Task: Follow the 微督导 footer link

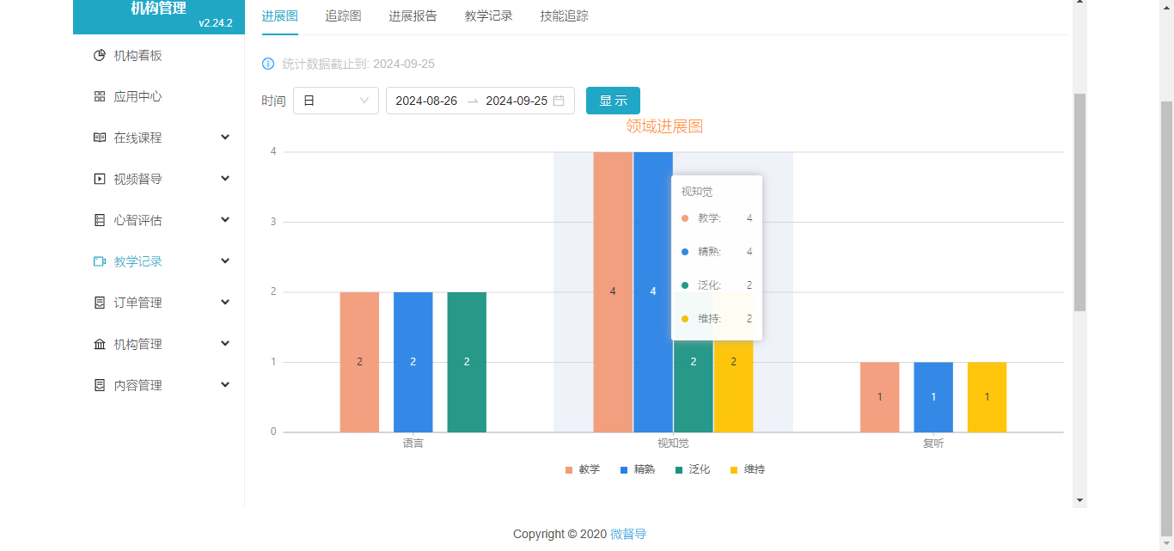Action: 628,534
